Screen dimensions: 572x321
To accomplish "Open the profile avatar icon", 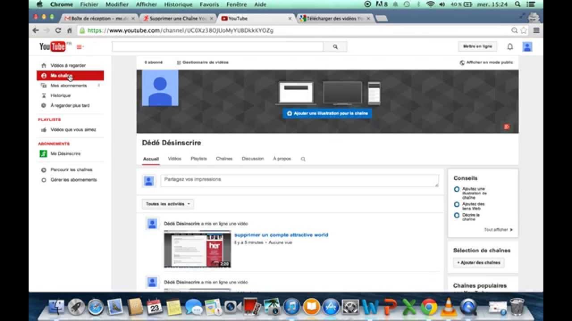I will 526,46.
